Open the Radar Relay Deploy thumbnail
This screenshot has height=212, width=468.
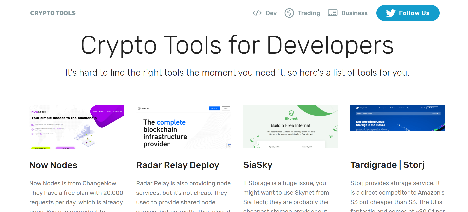(x=184, y=127)
